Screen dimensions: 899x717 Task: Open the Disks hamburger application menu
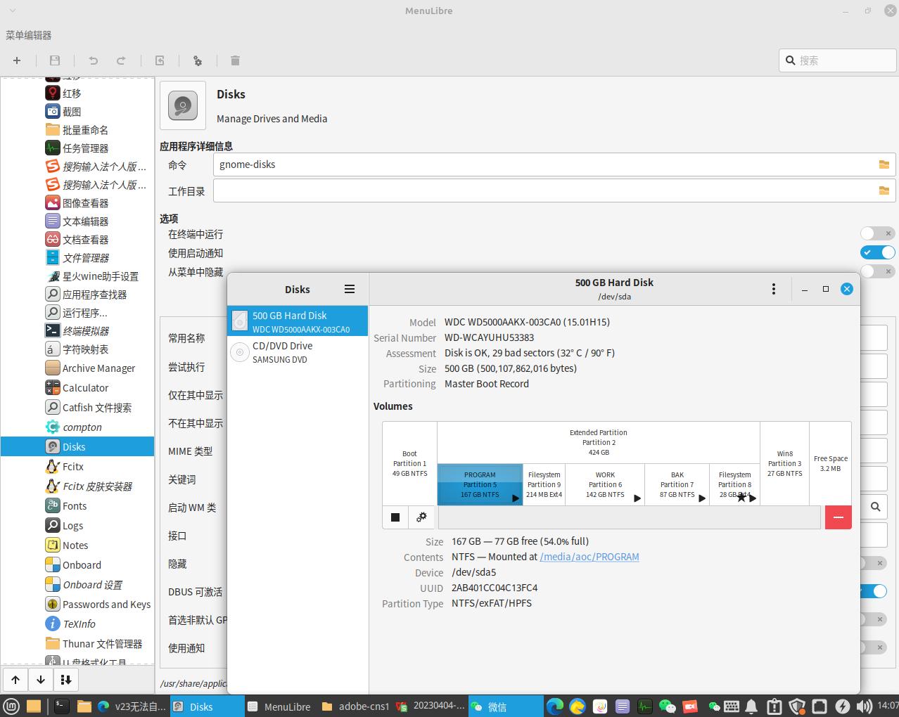click(x=350, y=289)
